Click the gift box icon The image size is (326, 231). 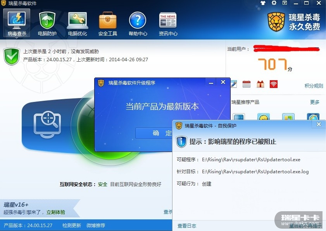[260, 84]
